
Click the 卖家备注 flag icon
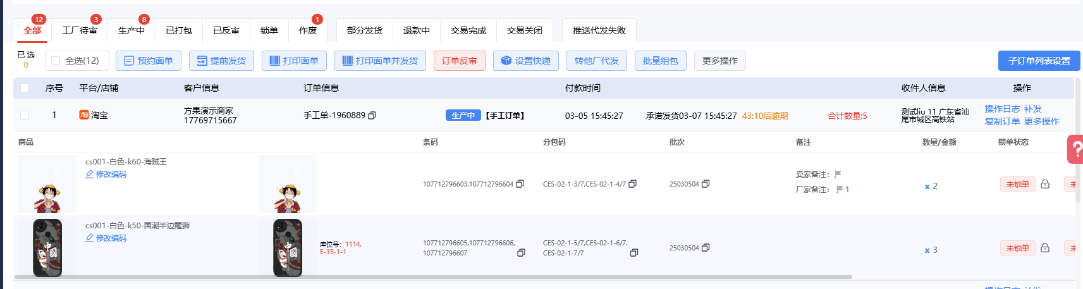(x=838, y=175)
